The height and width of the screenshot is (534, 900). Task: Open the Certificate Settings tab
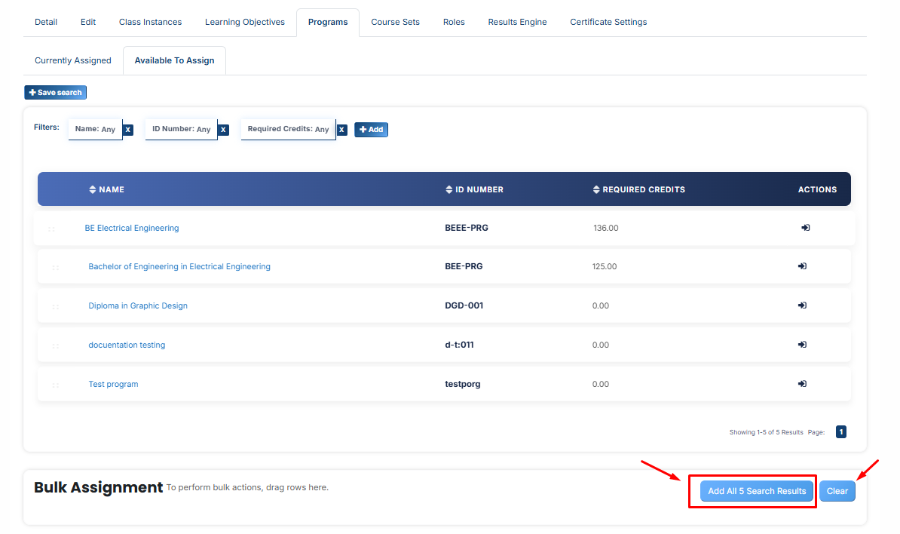click(608, 22)
